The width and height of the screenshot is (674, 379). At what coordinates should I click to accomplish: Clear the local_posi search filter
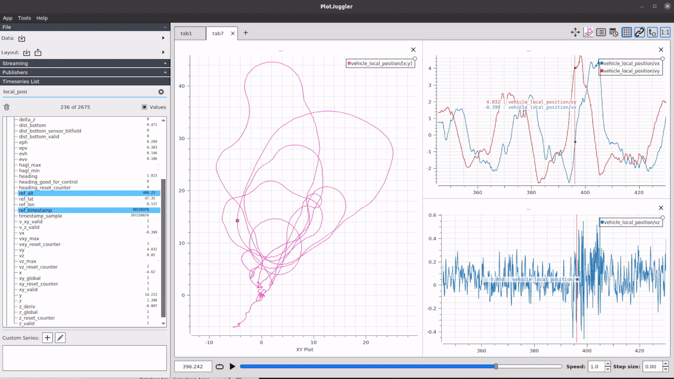click(161, 92)
